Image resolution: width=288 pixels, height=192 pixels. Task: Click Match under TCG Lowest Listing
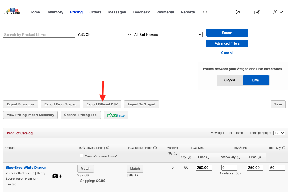coord(86,169)
